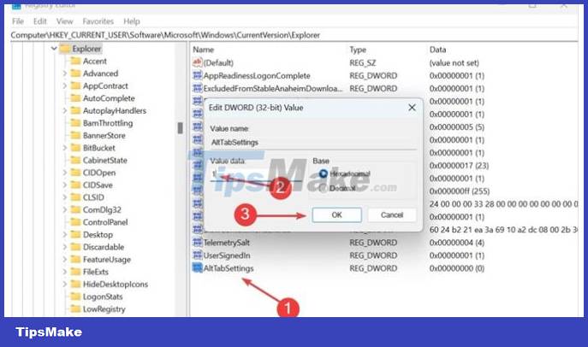This screenshot has height=347, width=588.
Task: Select the HideDesktopIcons folder icon
Action: pyautogui.click(x=76, y=284)
